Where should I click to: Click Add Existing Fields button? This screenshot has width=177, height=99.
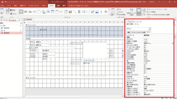pos(132,12)
